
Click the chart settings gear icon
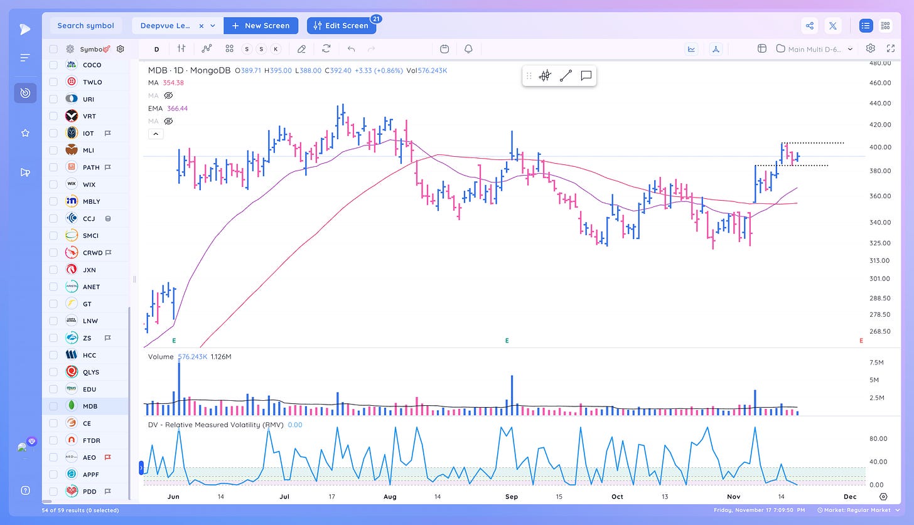(871, 48)
